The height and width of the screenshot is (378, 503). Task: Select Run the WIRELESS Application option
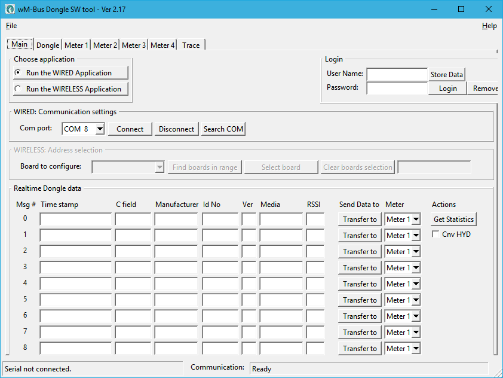tap(18, 89)
